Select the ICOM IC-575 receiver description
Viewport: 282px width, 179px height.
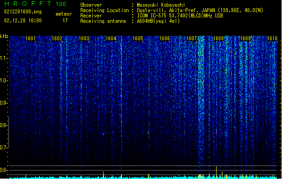tap(180, 16)
